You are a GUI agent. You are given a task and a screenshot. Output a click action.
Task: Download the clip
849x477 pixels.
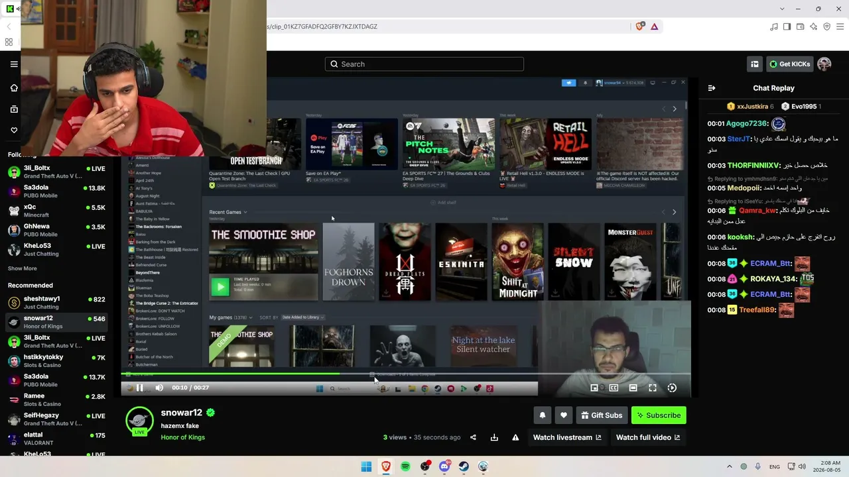tap(494, 437)
